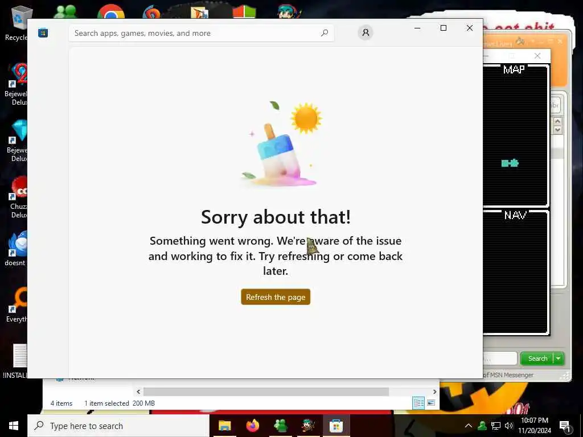Click the '4 items' status bar text

pyautogui.click(x=61, y=403)
